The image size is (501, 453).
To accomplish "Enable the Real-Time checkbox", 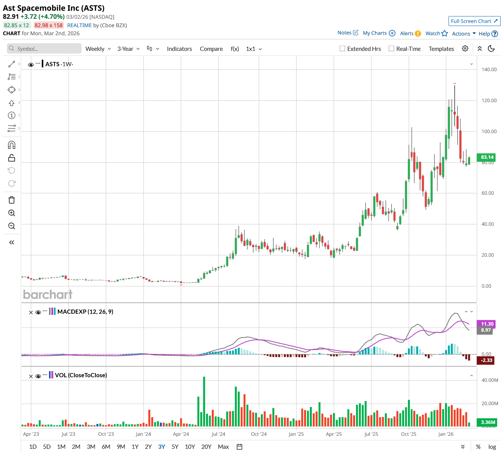I will tap(391, 49).
